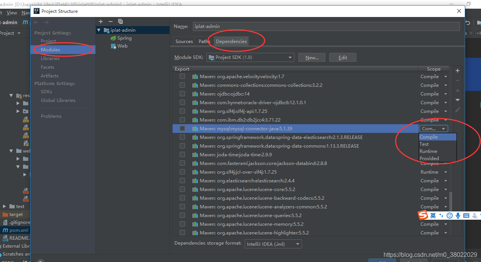481x262 pixels.
Task: Click the edit dependency pencil icon
Action: point(457,109)
